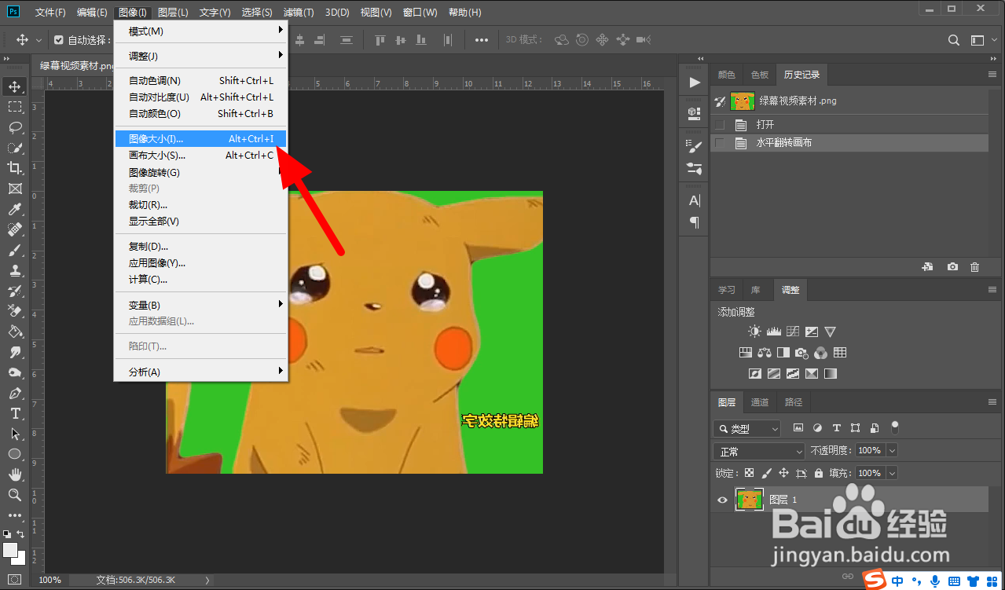Toggle lock position in Layers panel
This screenshot has width=1005, height=590.
pos(783,473)
